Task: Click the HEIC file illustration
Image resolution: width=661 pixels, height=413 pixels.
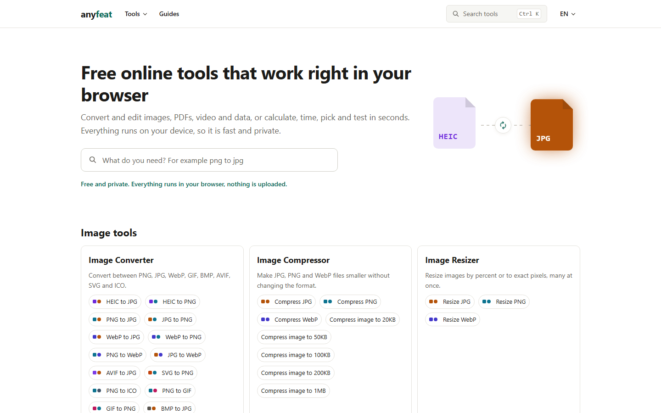Action: pyautogui.click(x=454, y=123)
